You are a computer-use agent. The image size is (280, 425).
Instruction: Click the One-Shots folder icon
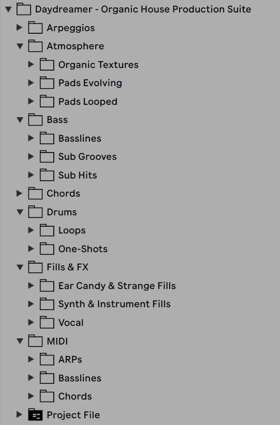point(47,249)
